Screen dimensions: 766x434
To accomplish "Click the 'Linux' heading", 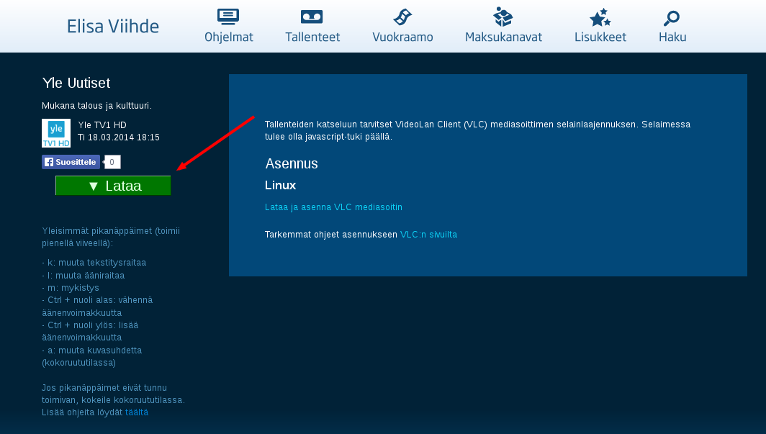I will pyautogui.click(x=281, y=185).
